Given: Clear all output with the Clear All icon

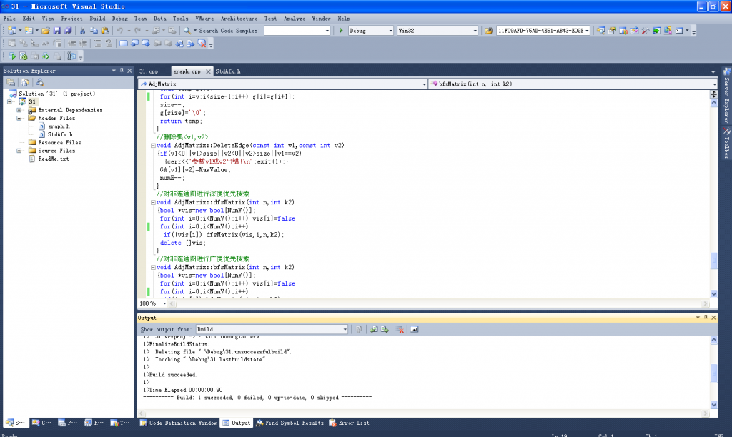Looking at the screenshot, I should click(x=400, y=329).
